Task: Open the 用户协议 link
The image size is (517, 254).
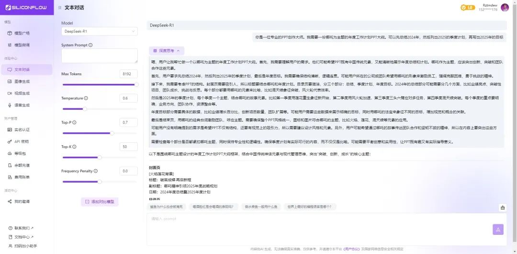Action: [x=352, y=249]
